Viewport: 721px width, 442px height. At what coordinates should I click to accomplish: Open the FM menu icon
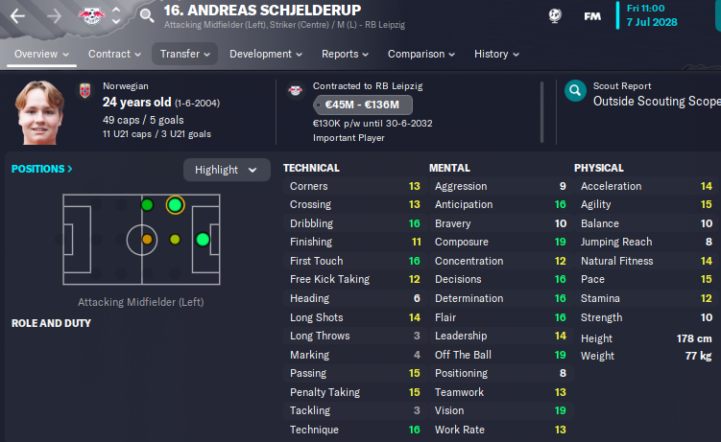592,16
